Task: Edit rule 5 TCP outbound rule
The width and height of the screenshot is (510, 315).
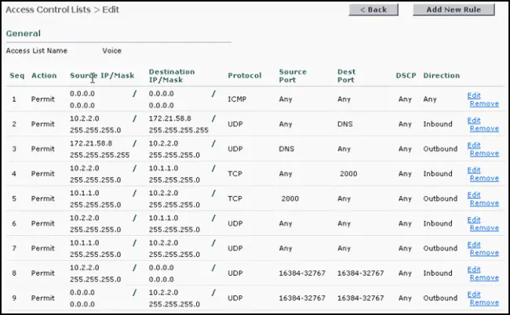Action: (x=474, y=195)
